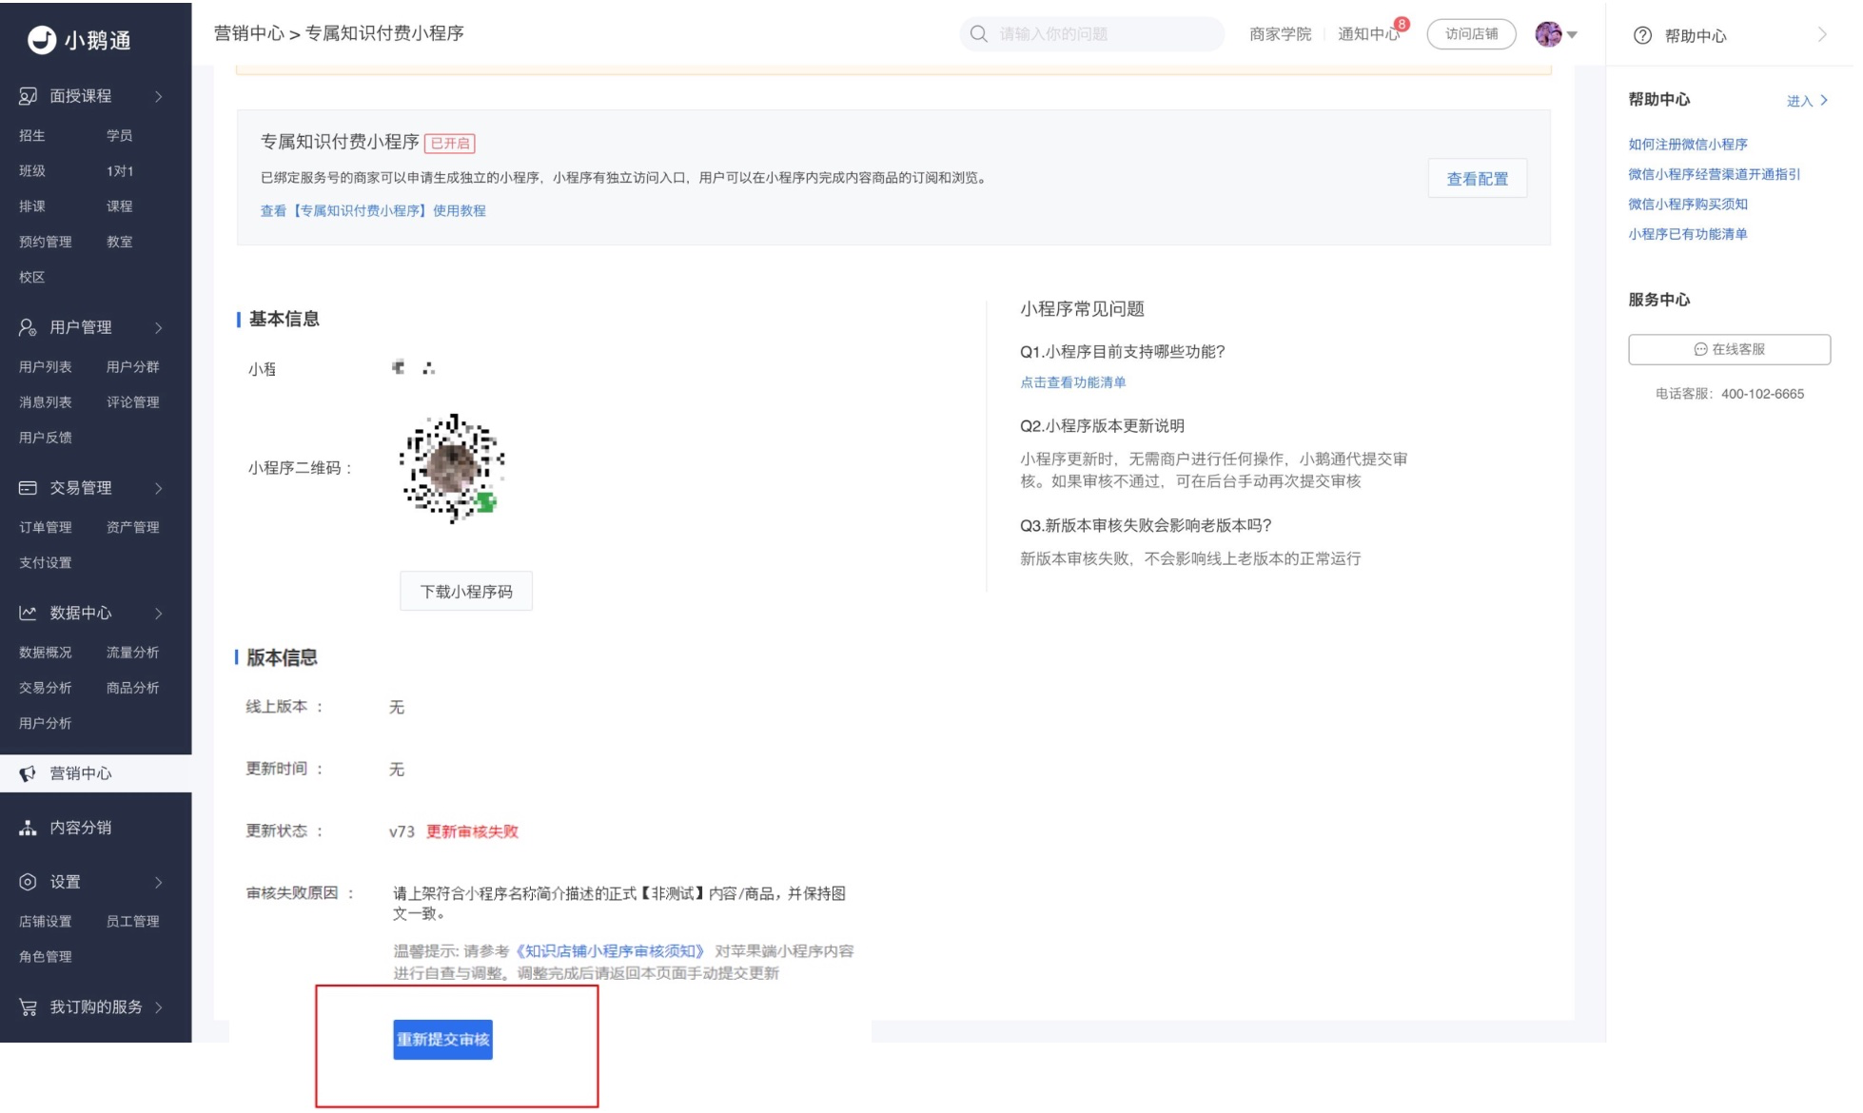Screen dimensions: 1863x1113
Task: Open the 点击查看功能清单 link
Action: (x=1072, y=381)
